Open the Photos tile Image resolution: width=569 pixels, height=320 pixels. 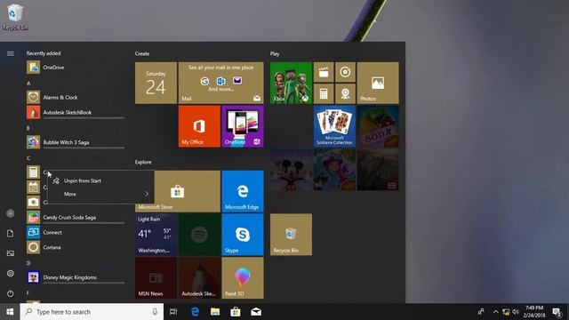[378, 83]
